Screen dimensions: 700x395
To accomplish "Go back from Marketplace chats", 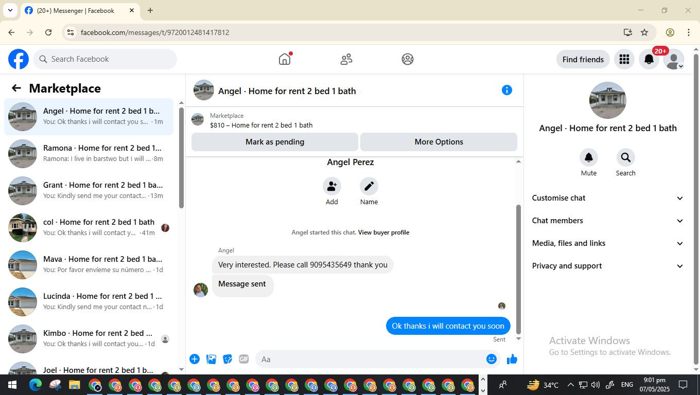I will (16, 88).
